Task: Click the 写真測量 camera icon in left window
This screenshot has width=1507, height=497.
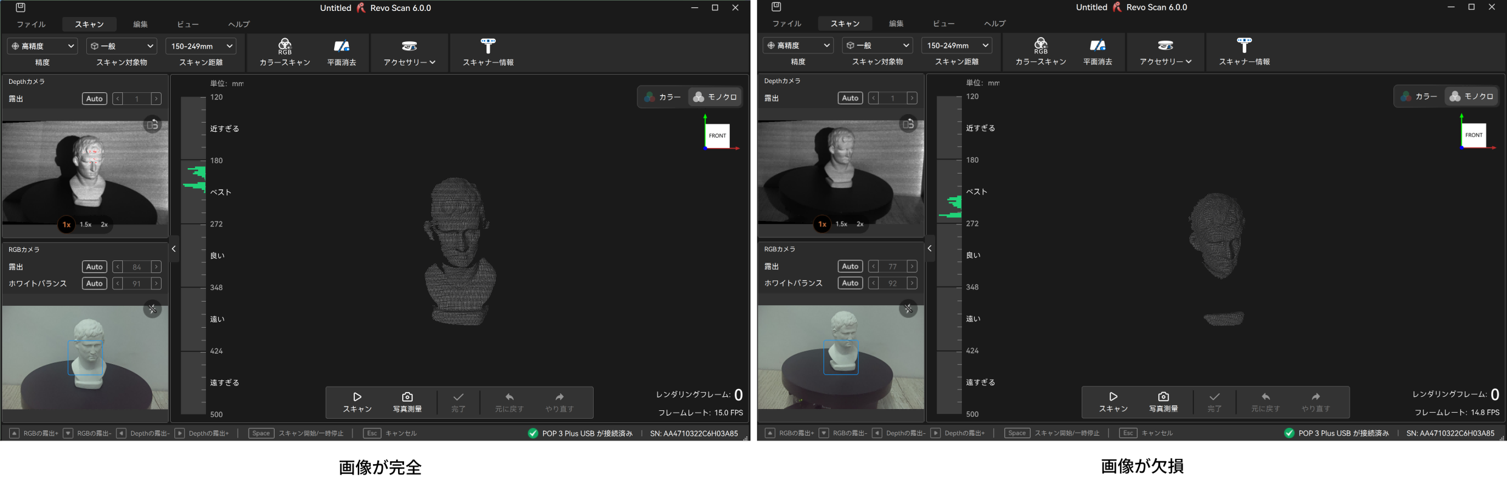Action: pyautogui.click(x=407, y=397)
